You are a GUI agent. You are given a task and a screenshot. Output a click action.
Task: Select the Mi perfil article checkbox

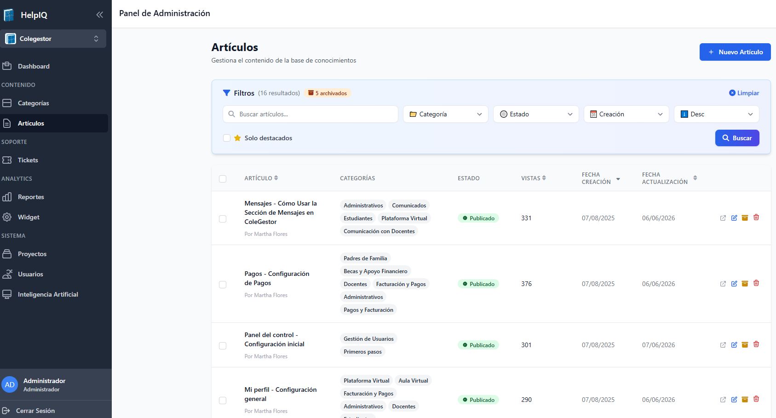click(x=223, y=401)
